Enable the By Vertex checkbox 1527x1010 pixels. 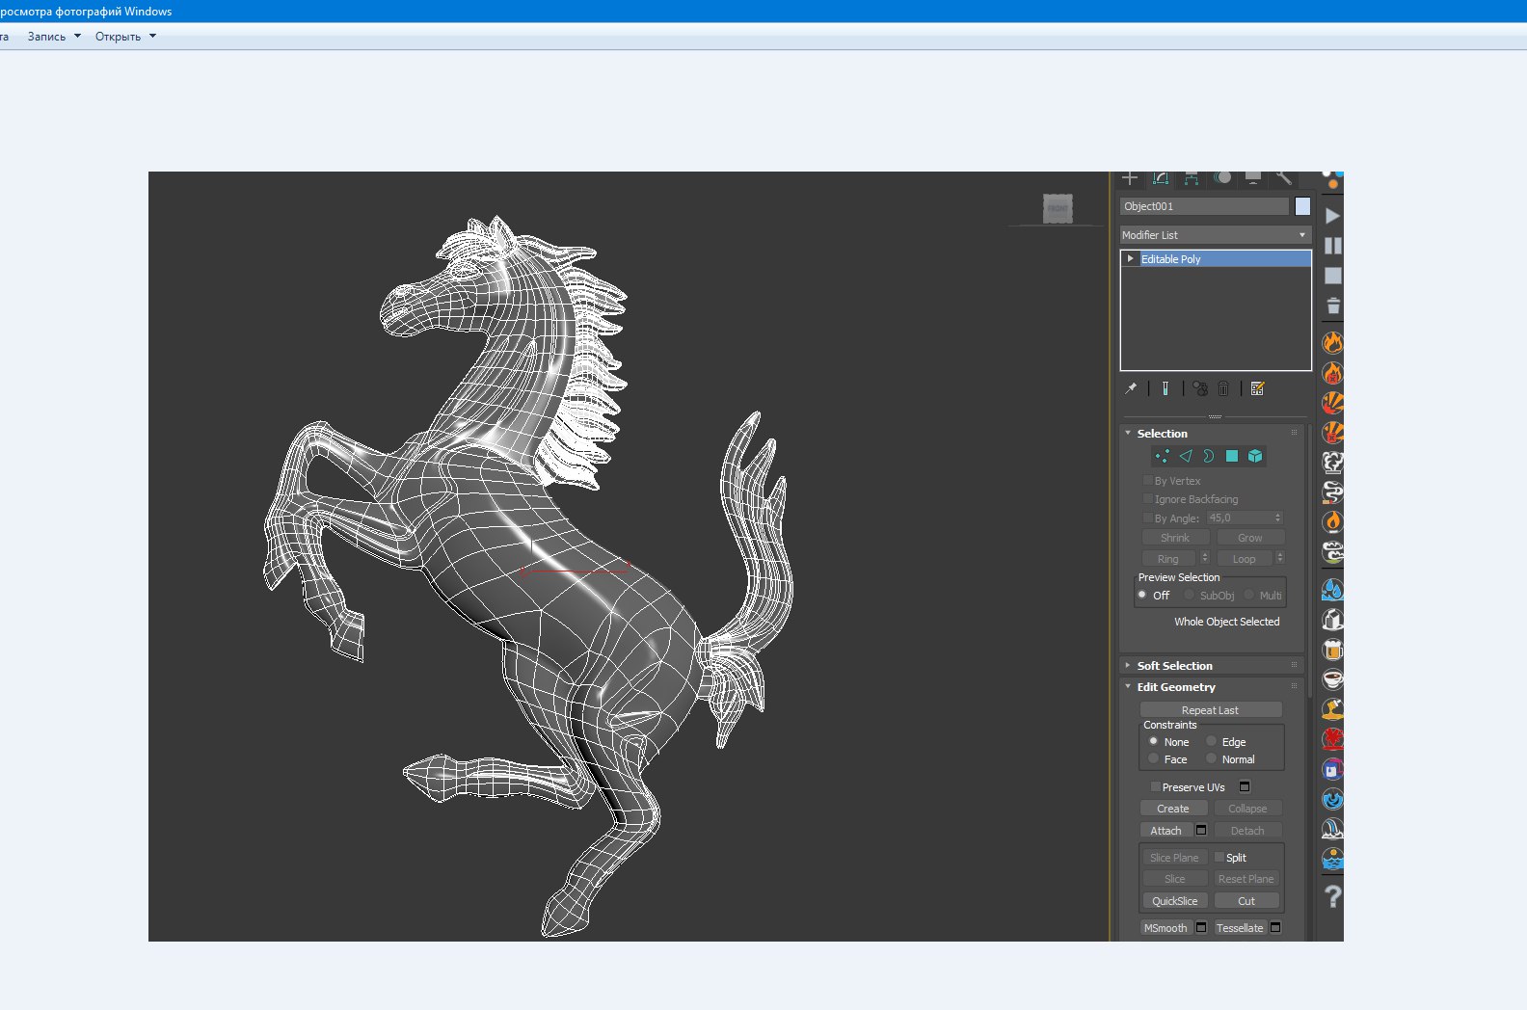[1148, 480]
